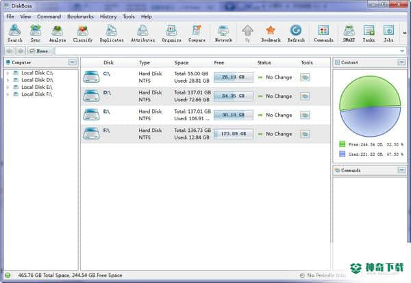Screen dimensions: 411x283
Task: Click the E:\ drive icon
Action: [91, 115]
